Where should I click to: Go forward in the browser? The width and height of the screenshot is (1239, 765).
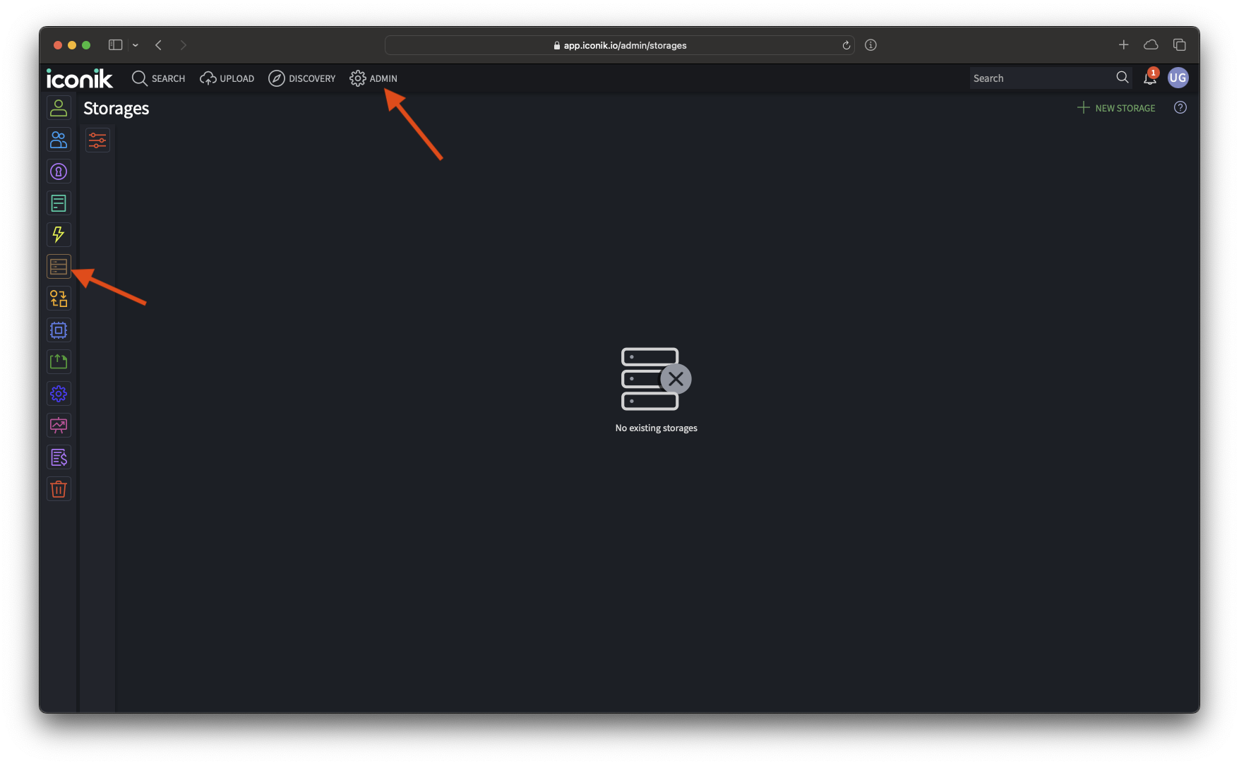pos(184,45)
